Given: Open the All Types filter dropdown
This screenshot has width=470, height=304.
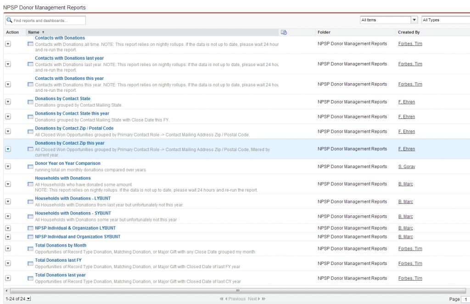Looking at the screenshot, I should click(445, 20).
